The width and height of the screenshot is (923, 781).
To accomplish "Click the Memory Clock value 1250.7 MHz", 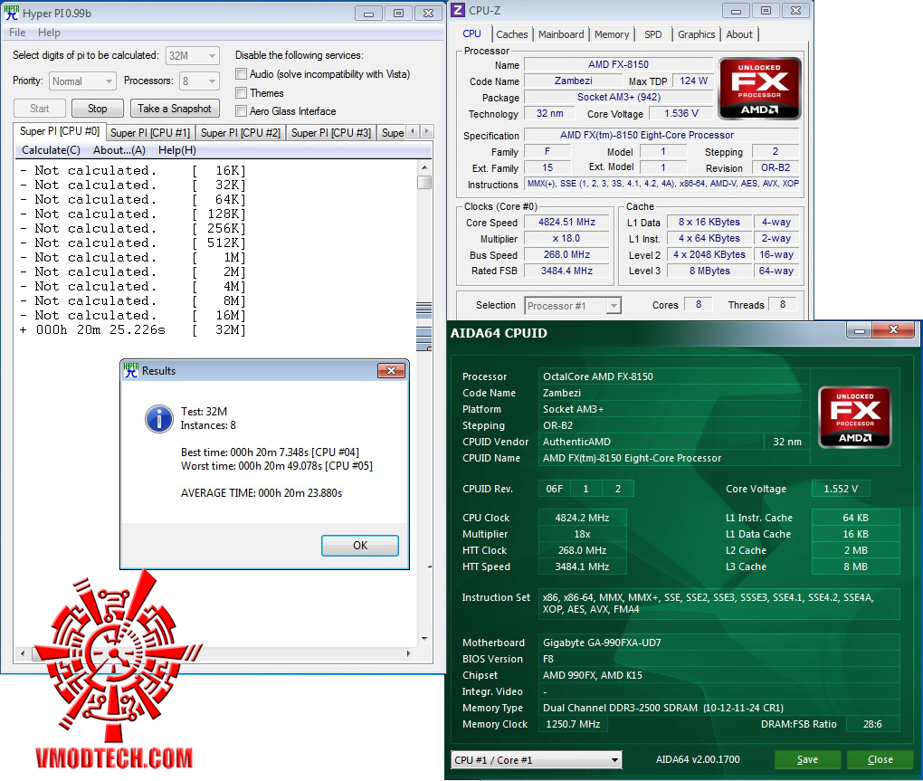I will (x=573, y=724).
